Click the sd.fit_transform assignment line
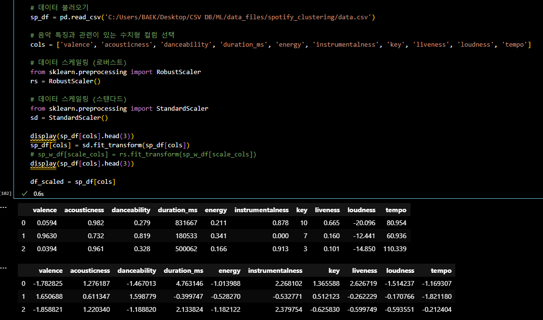Screen dimensions: 543x320 [x=110, y=145]
